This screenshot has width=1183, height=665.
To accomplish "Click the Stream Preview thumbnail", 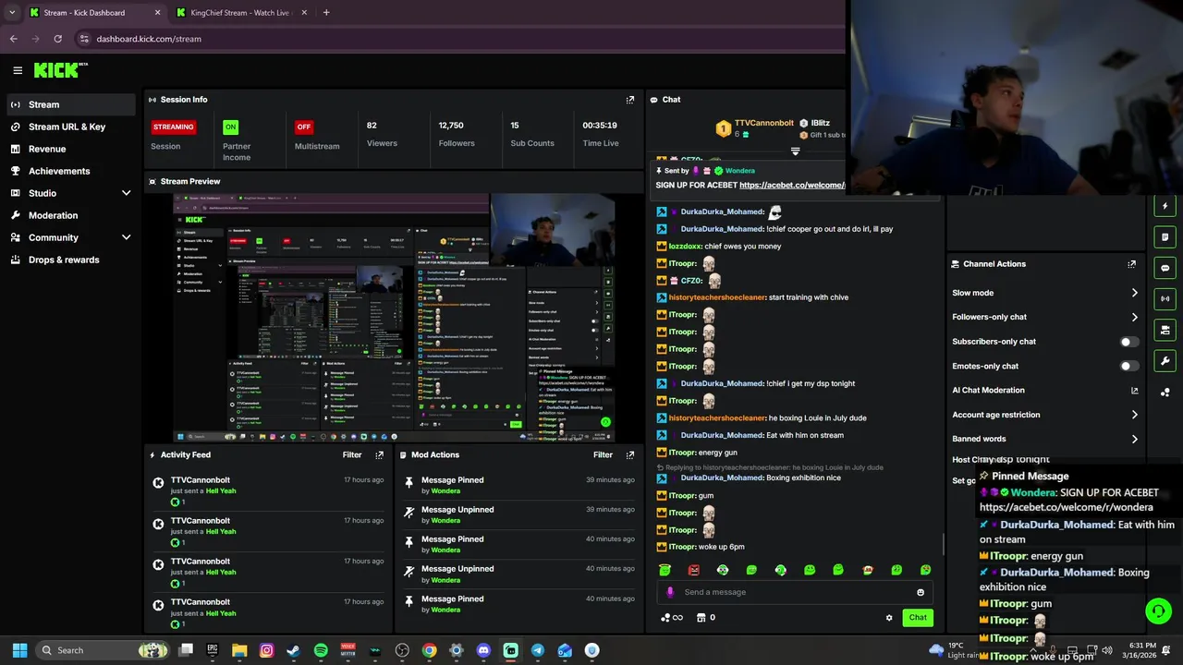I will [x=394, y=318].
